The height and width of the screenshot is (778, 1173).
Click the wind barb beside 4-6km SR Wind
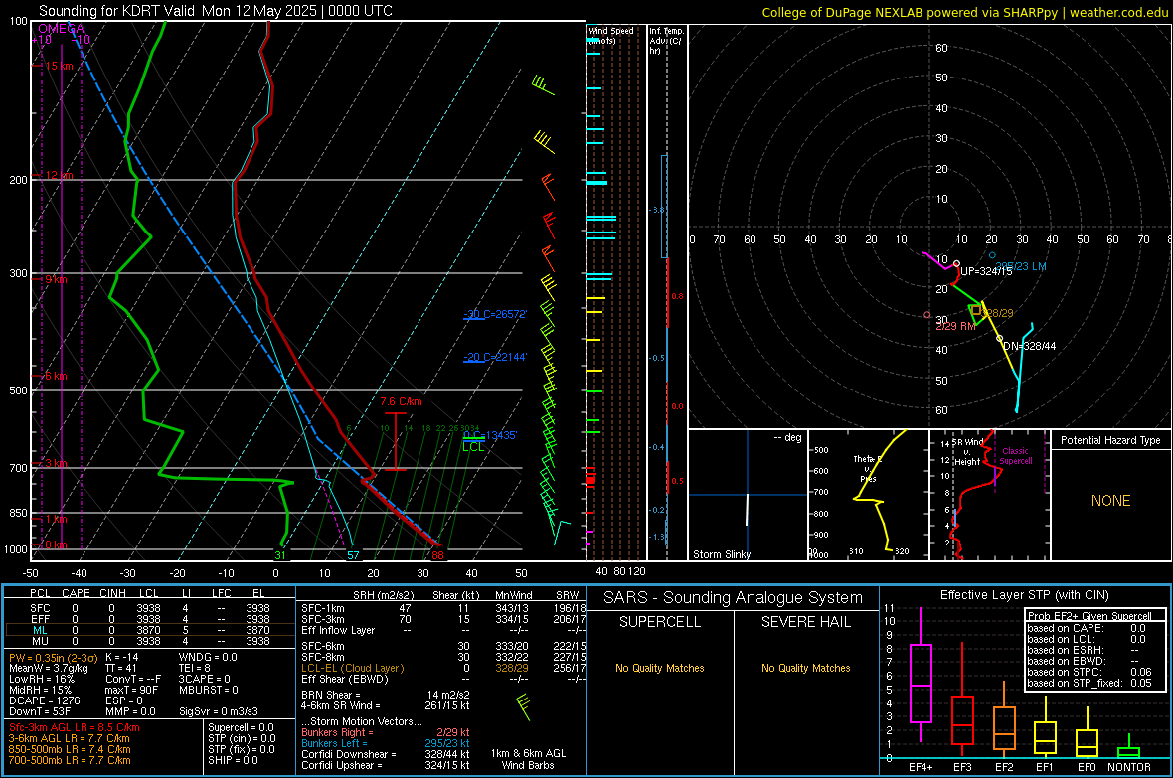pos(524,706)
